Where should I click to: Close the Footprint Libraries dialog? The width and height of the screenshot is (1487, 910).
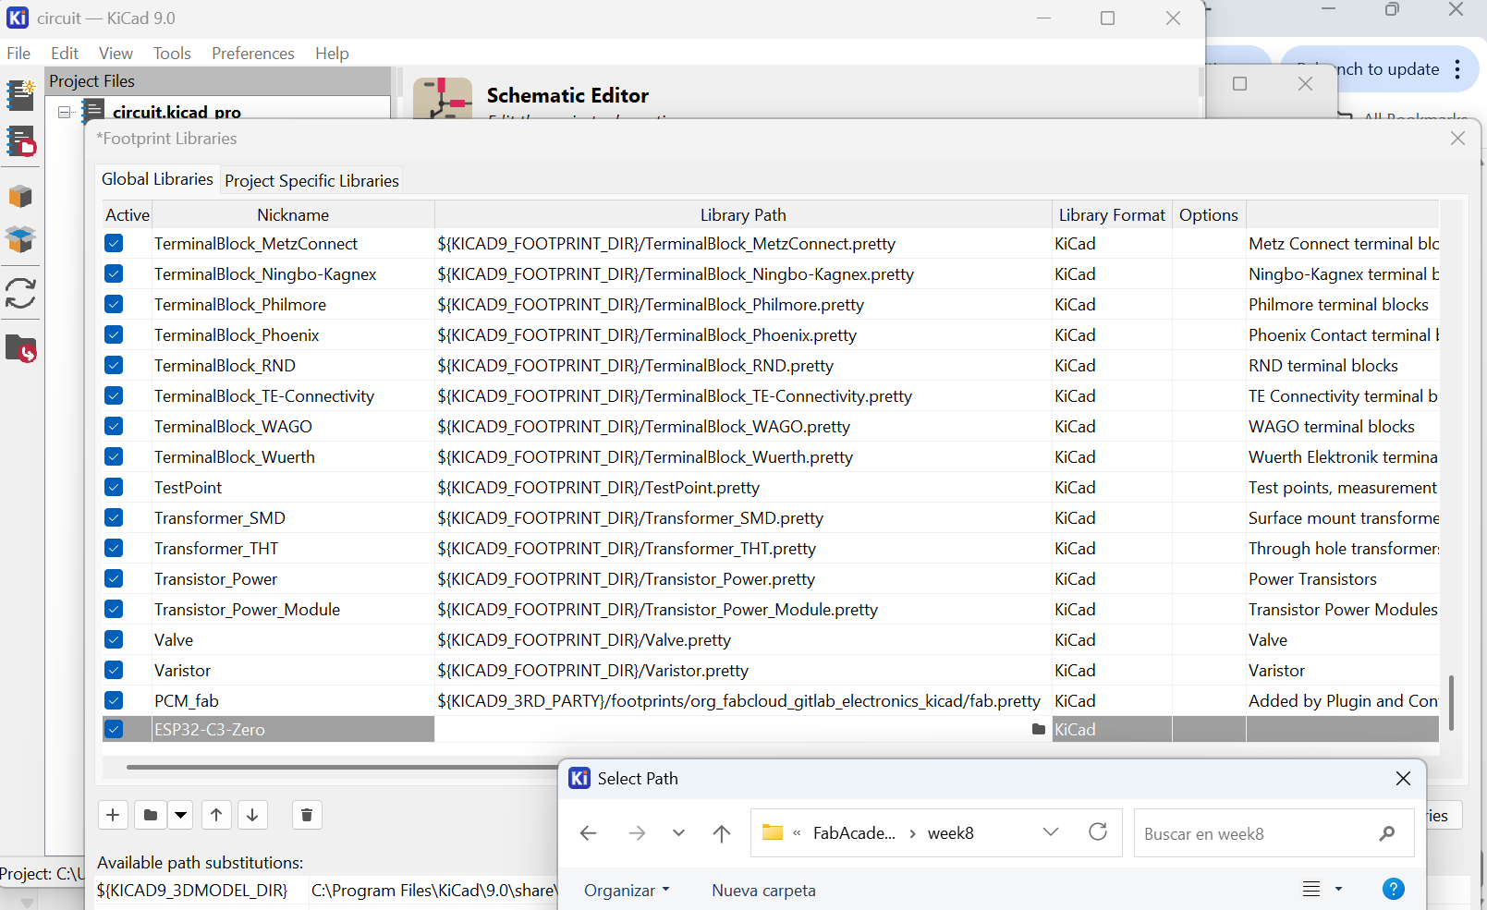coord(1458,139)
